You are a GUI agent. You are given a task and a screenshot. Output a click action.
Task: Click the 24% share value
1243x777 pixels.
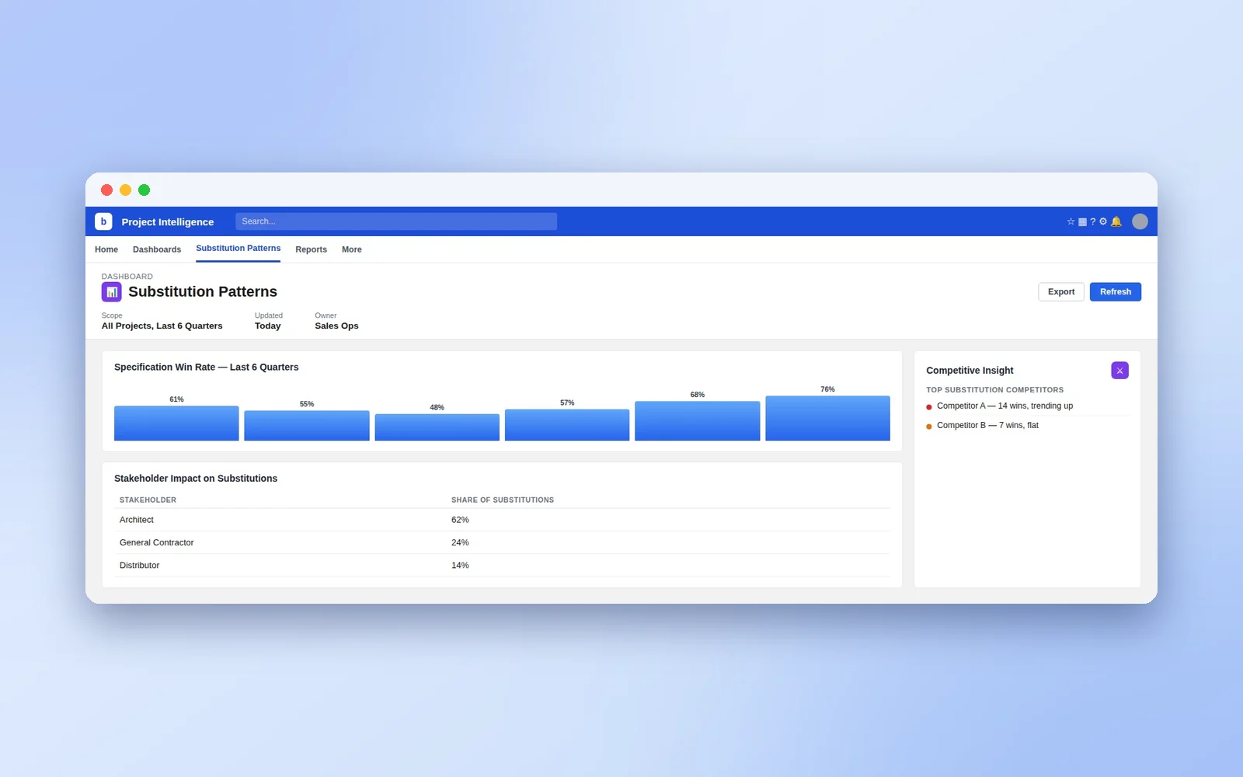point(460,542)
